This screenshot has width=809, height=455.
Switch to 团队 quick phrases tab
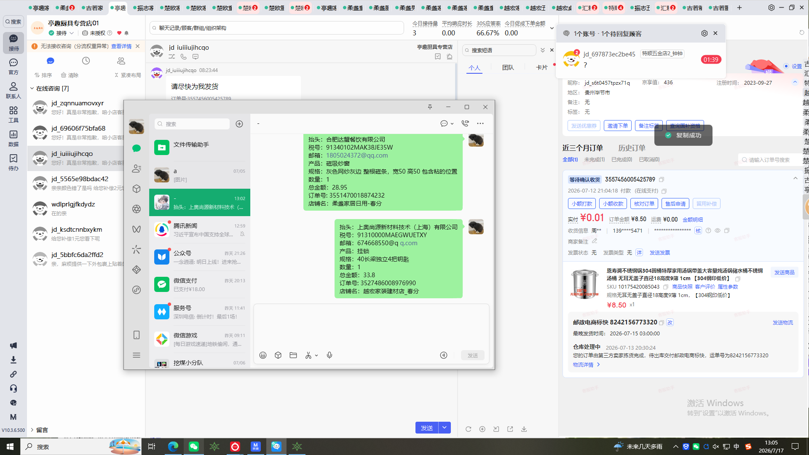508,67
